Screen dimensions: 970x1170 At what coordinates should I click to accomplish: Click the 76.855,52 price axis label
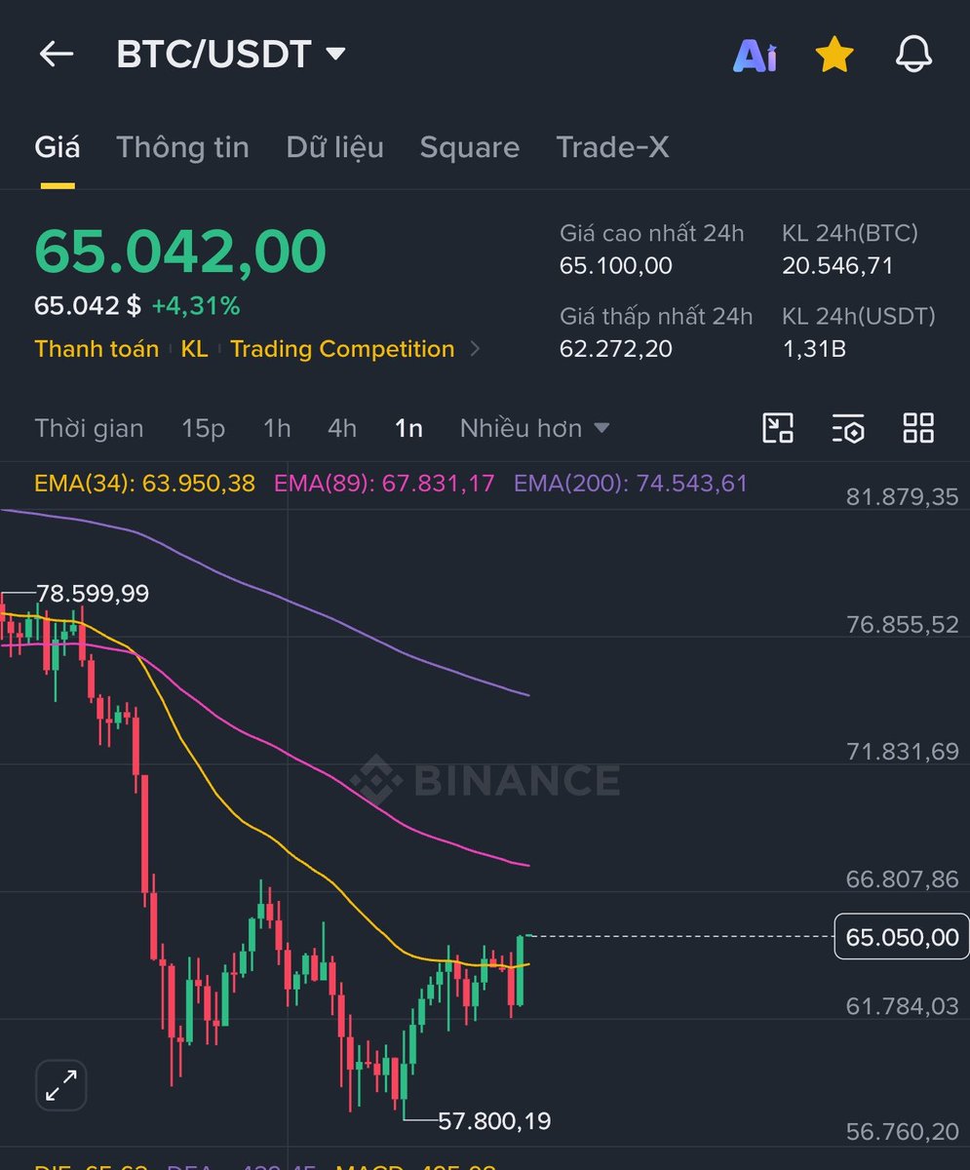[x=903, y=625]
